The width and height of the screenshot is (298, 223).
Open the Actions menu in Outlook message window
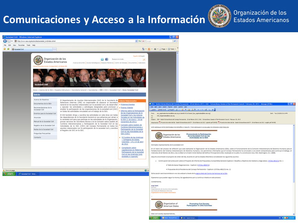(181, 107)
